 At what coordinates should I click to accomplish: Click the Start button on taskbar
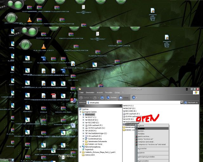pos(5,160)
